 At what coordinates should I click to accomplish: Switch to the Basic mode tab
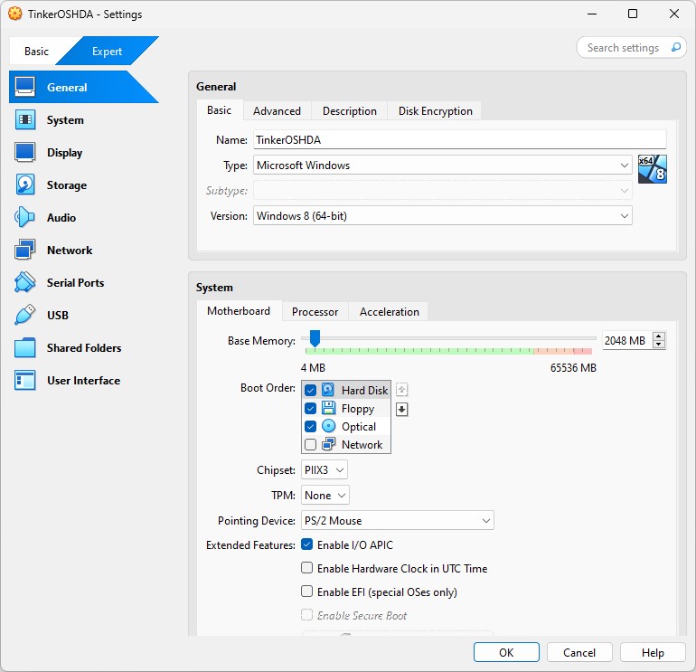pos(36,51)
